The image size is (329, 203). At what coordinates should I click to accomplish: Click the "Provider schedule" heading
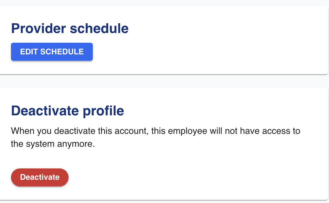click(x=70, y=29)
